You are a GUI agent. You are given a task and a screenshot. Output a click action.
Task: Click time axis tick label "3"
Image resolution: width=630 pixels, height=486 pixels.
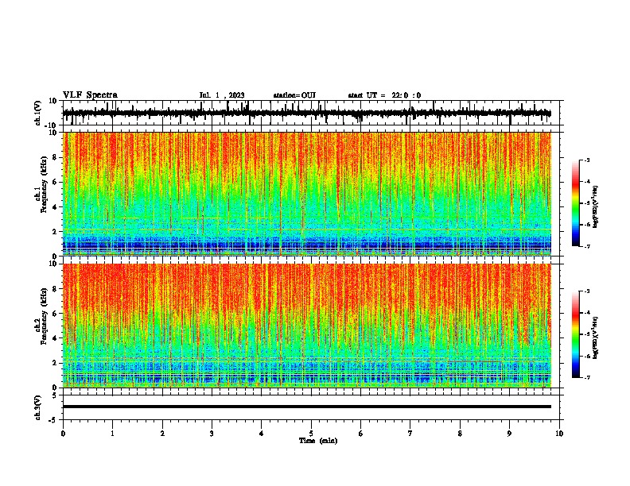point(212,434)
